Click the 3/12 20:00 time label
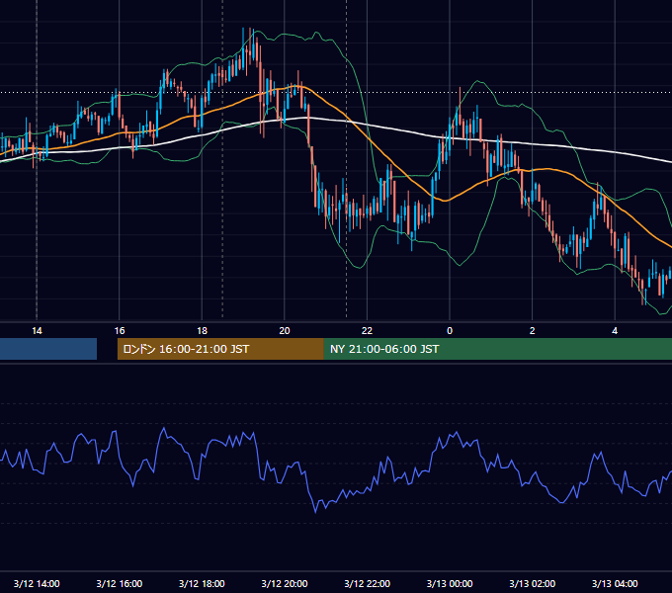 [285, 583]
